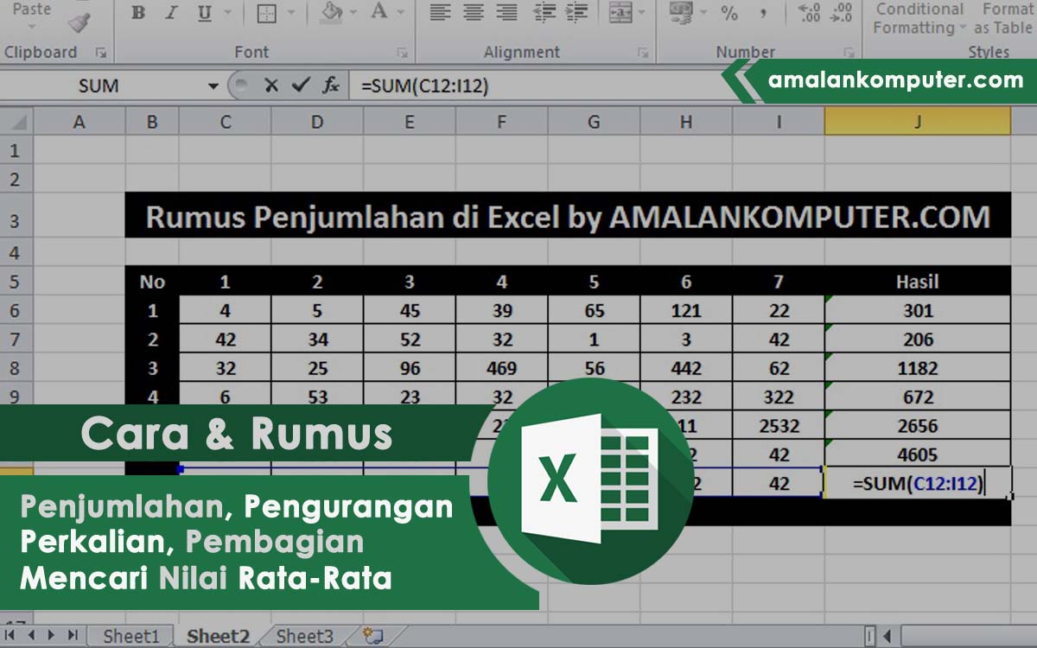Cancel formula entry with X
The height and width of the screenshot is (648, 1037).
pos(271,85)
